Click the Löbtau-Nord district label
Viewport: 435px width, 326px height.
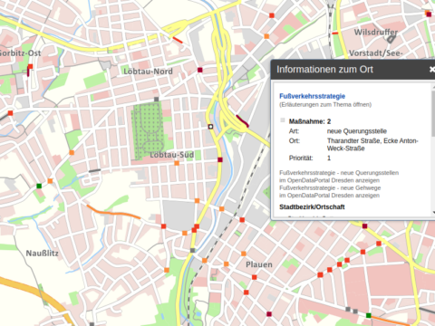click(148, 72)
